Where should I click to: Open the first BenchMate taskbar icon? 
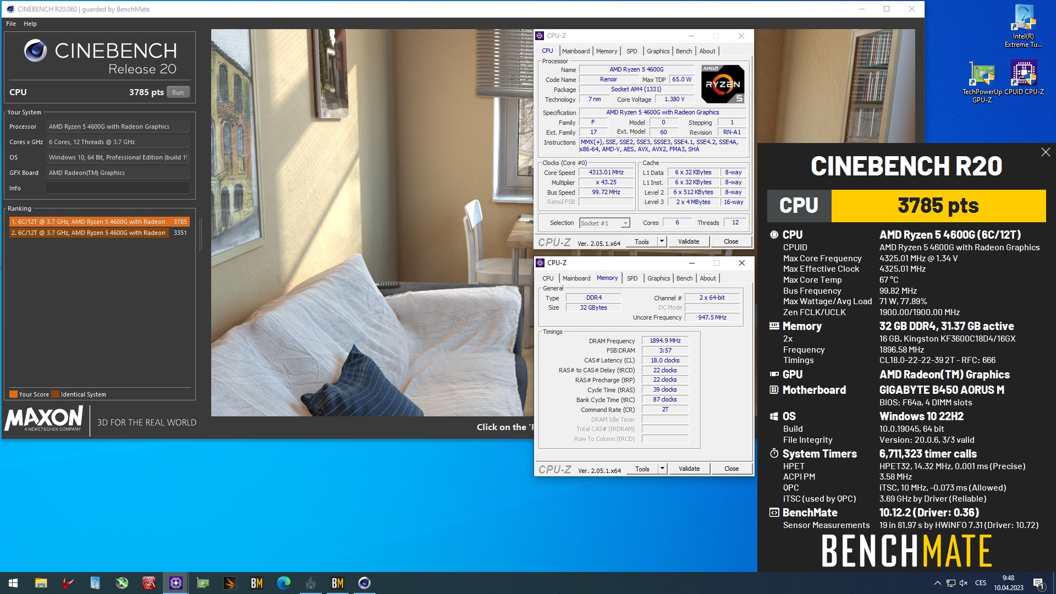coord(256,583)
